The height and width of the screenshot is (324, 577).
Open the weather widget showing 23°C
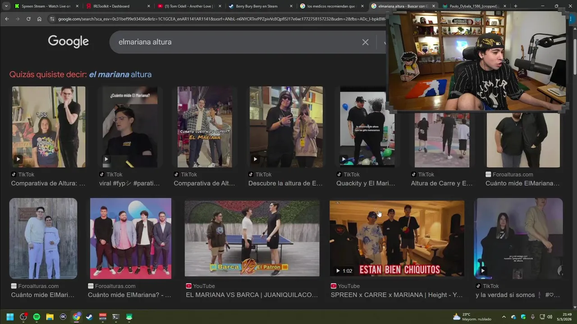[x=472, y=317]
